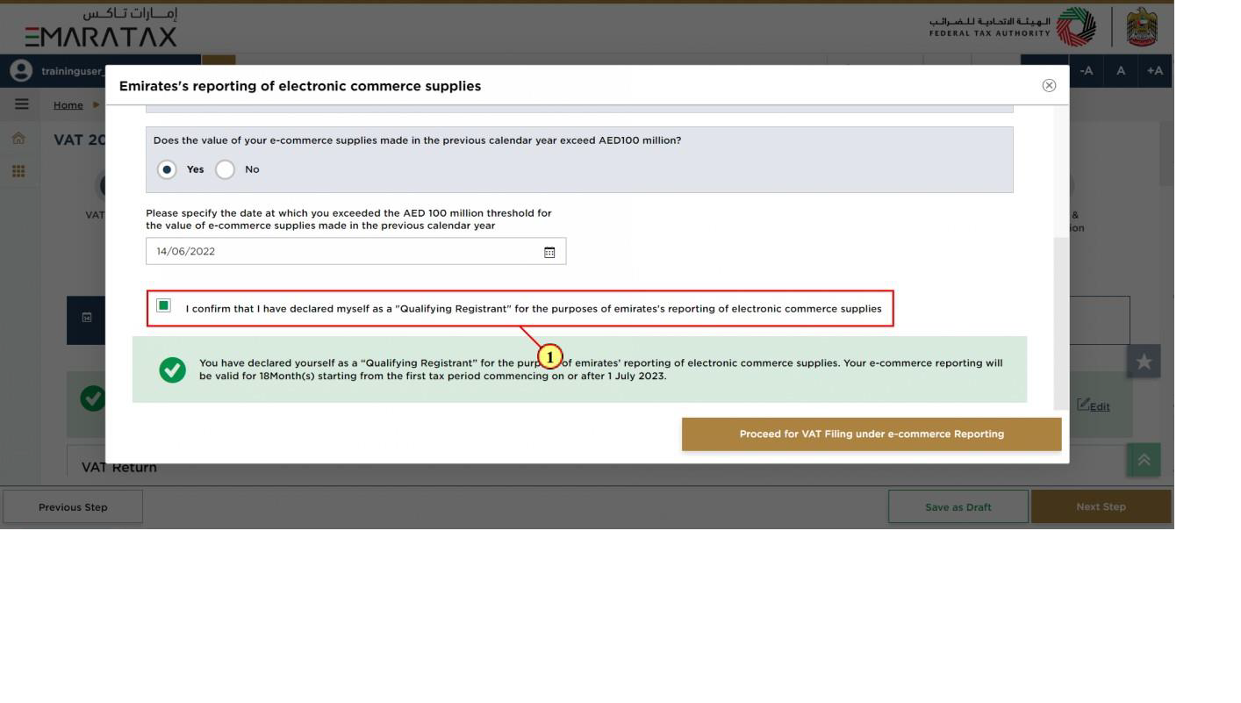
Task: Click the Federal Tax Authority logo
Action: click(x=1012, y=27)
